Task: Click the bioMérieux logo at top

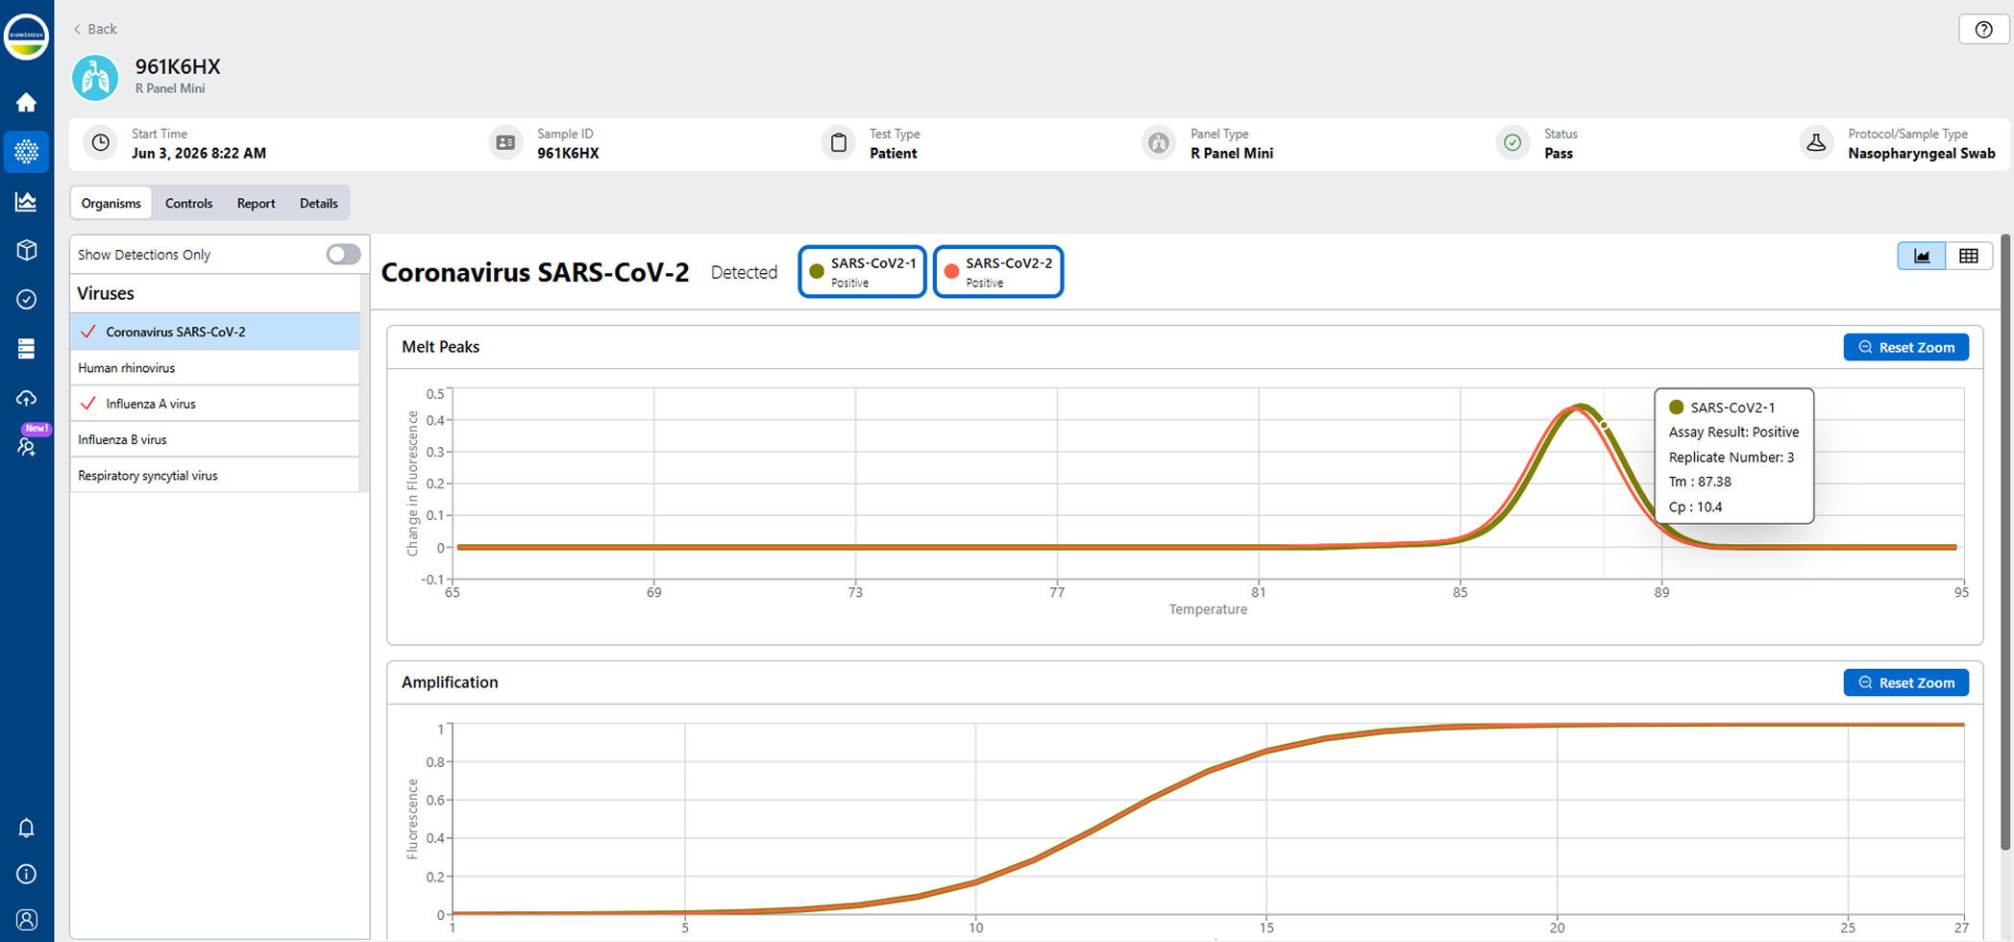Action: point(26,37)
